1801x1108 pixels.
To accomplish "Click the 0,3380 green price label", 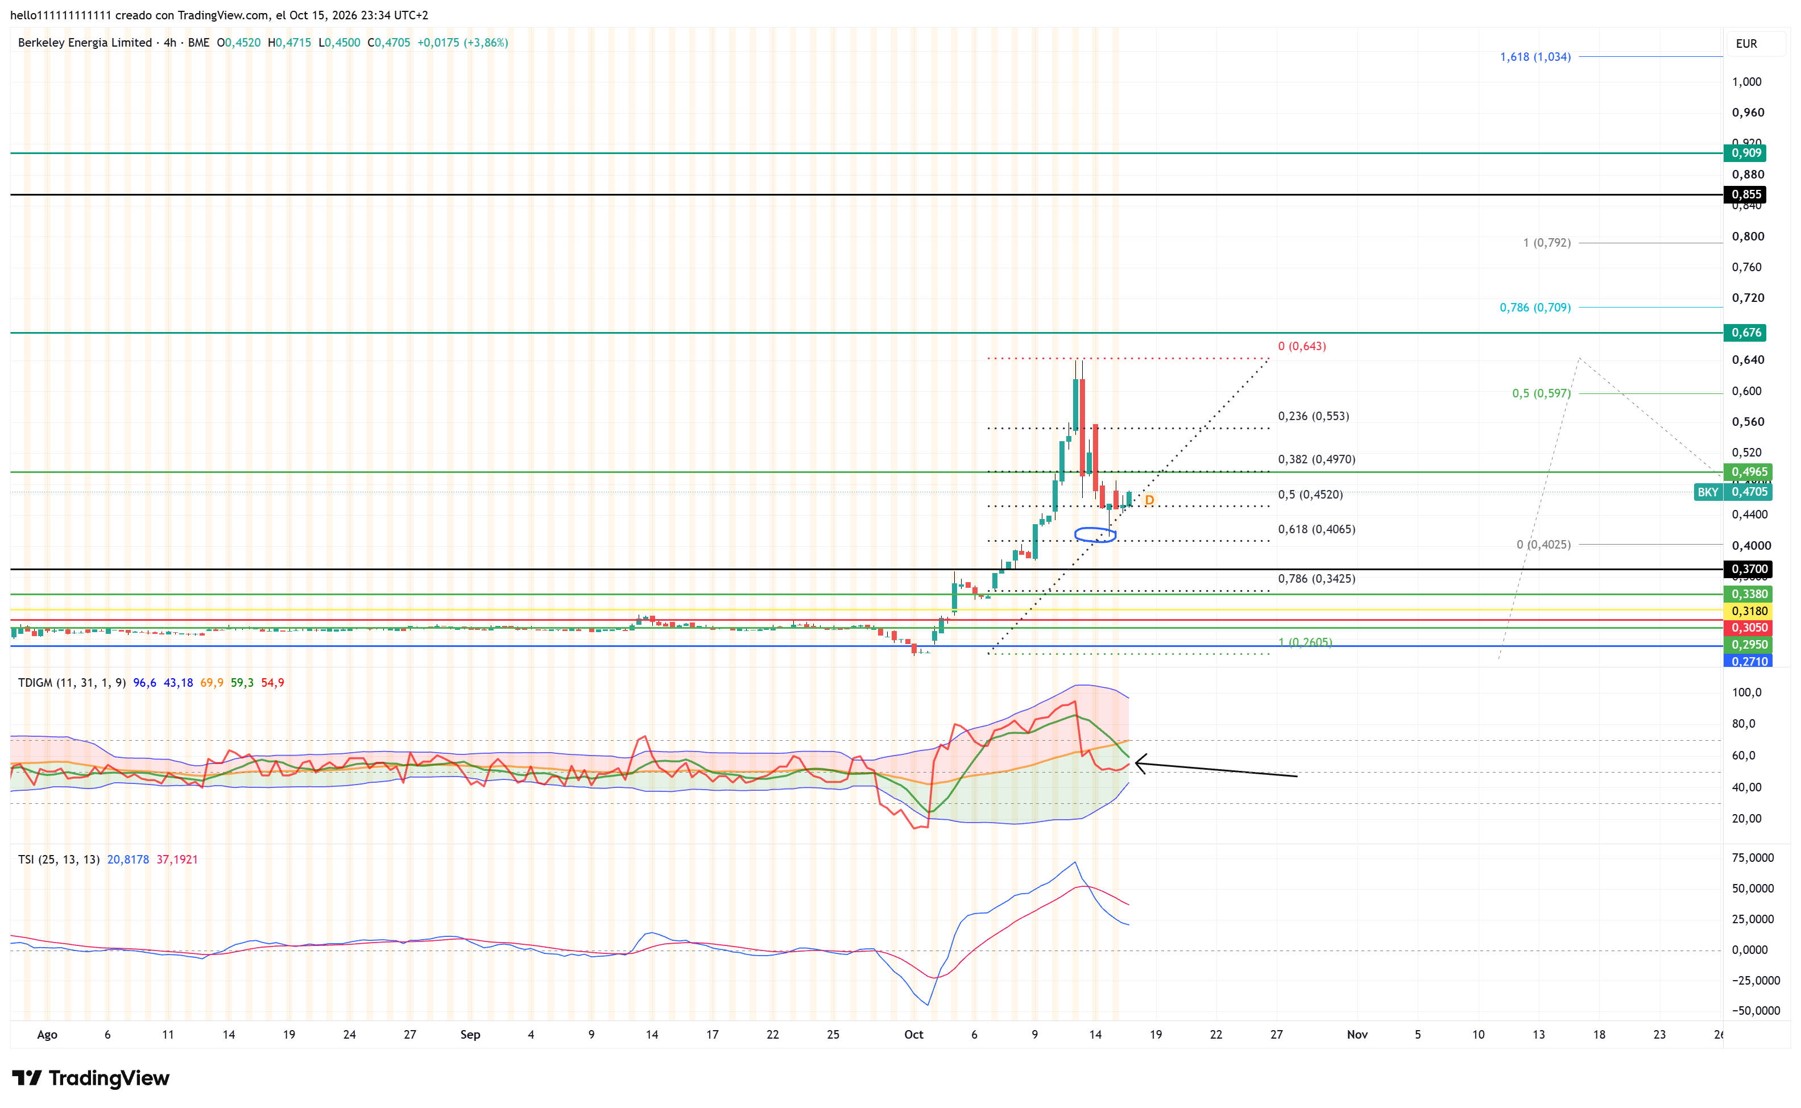I will [x=1749, y=594].
